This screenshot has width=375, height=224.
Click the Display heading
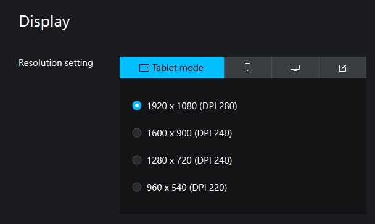tap(44, 22)
